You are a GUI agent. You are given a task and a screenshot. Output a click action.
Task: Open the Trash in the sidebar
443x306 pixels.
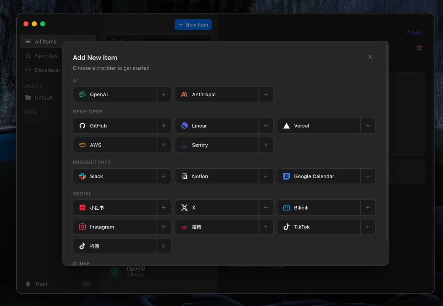click(58, 284)
